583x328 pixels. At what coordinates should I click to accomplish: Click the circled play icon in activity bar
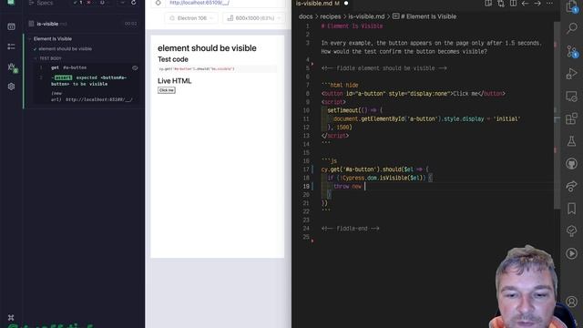(571, 253)
